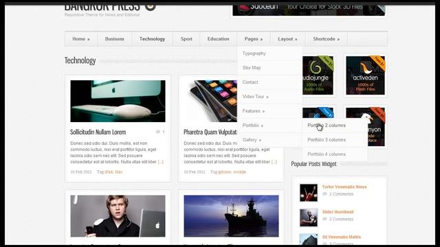440x247 pixels.
Task: Click the comment bubble icon on Sollicitudin post
Action: (158, 132)
